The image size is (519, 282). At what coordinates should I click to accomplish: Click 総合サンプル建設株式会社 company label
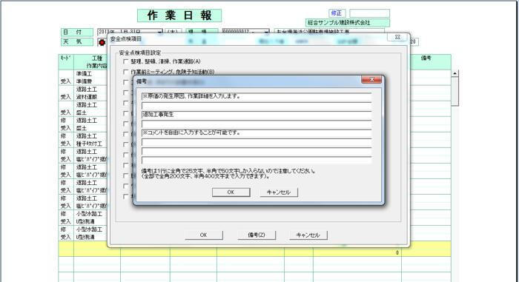[x=348, y=23]
